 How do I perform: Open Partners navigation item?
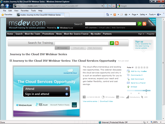coord(107,34)
